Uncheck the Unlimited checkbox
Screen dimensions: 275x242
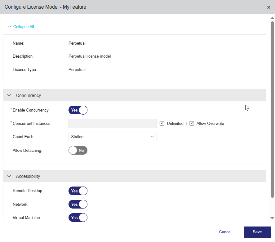pyautogui.click(x=162, y=123)
